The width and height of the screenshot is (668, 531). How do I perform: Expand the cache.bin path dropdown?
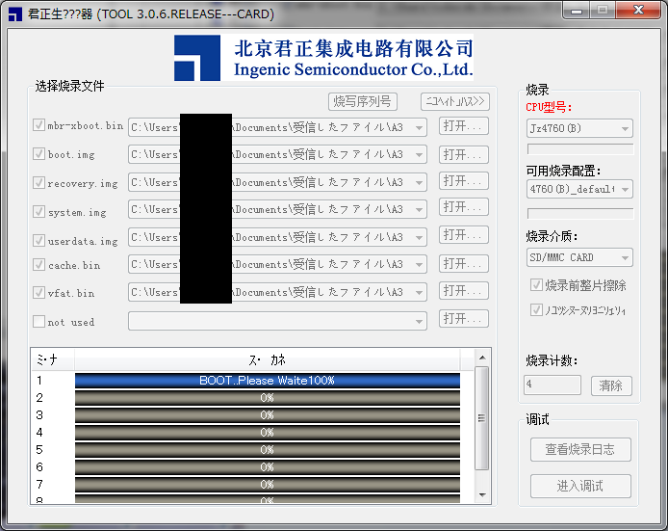pyautogui.click(x=420, y=264)
